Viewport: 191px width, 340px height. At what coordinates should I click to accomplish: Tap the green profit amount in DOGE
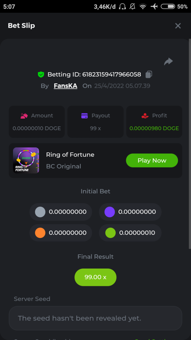tap(154, 128)
